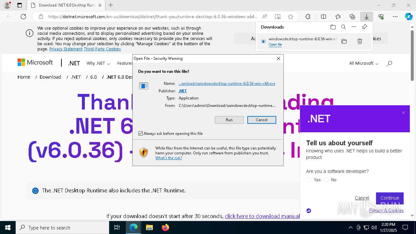Search downloads with magnifier icon

(x=343, y=27)
